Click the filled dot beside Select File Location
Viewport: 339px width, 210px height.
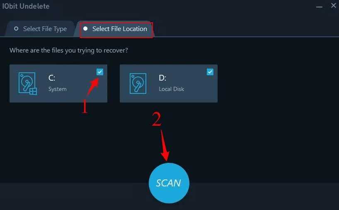coord(85,29)
